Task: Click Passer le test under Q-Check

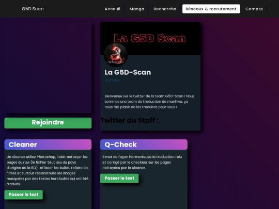Action: [x=119, y=178]
